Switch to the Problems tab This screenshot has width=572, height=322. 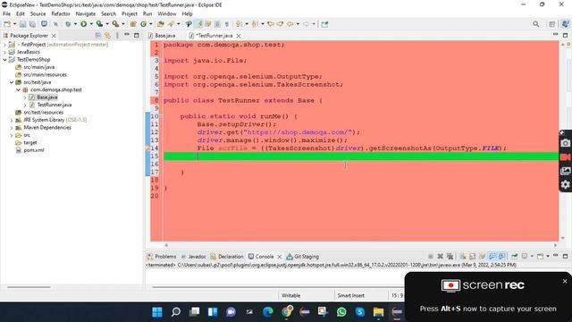coord(162,257)
